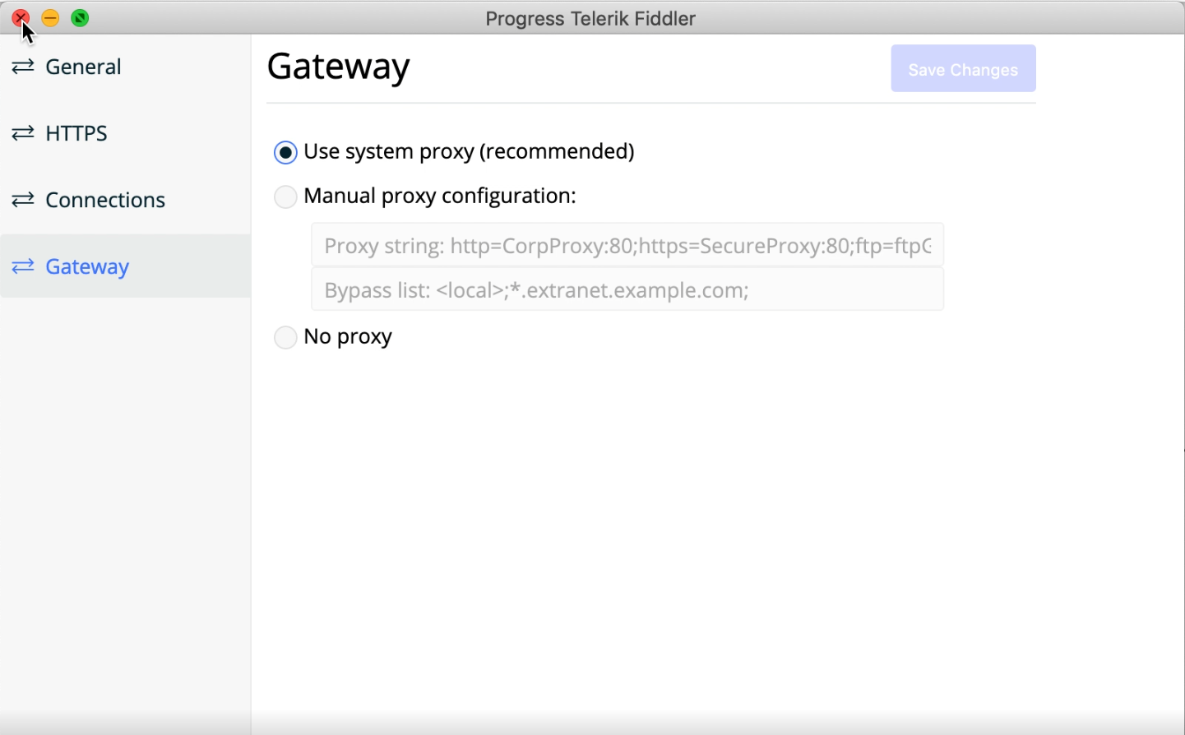Minimize the window with the yellow button
Image resolution: width=1185 pixels, height=735 pixels.
coord(50,18)
